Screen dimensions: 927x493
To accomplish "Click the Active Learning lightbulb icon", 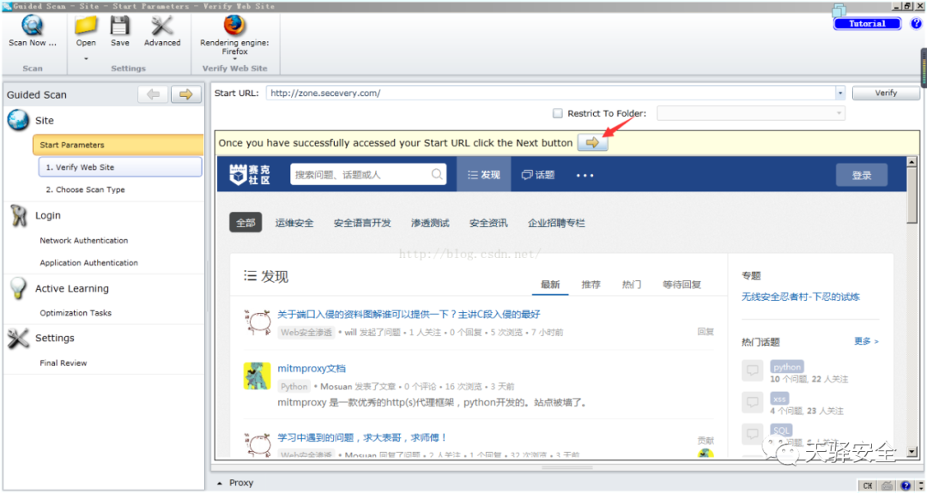I will pyautogui.click(x=18, y=288).
